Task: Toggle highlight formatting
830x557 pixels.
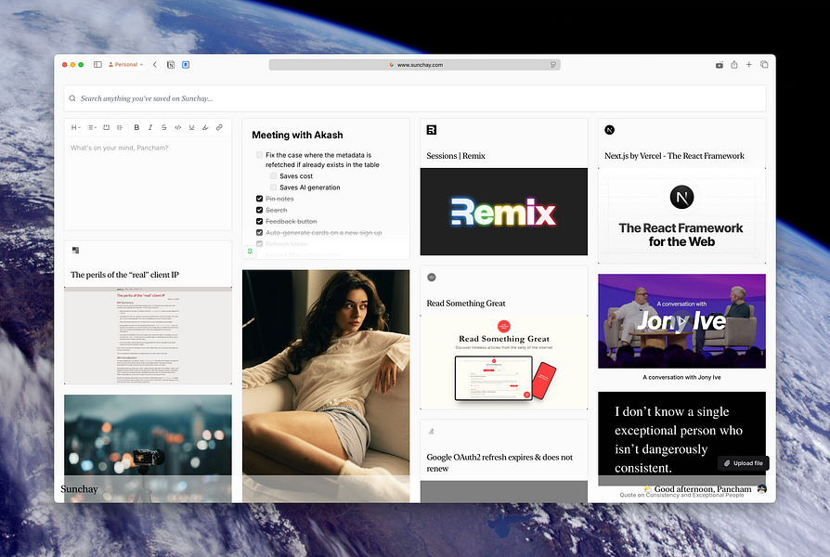Action: pos(205,127)
